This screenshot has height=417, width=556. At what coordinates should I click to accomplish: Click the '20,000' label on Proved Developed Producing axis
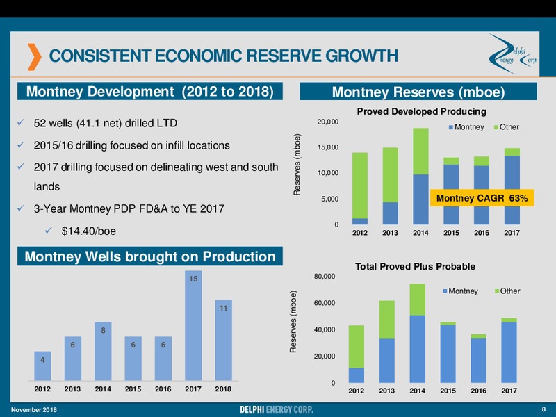327,122
